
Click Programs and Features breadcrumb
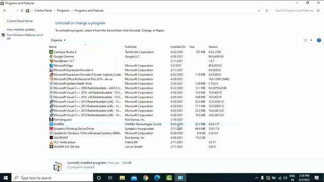89,11
